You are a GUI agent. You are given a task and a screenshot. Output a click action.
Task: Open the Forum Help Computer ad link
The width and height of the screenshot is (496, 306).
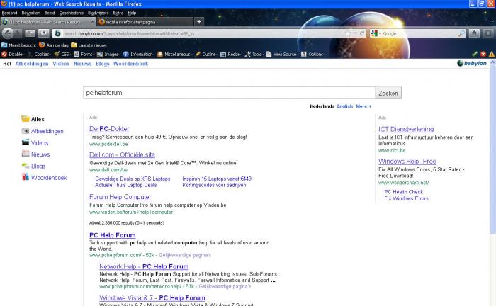[120, 197]
